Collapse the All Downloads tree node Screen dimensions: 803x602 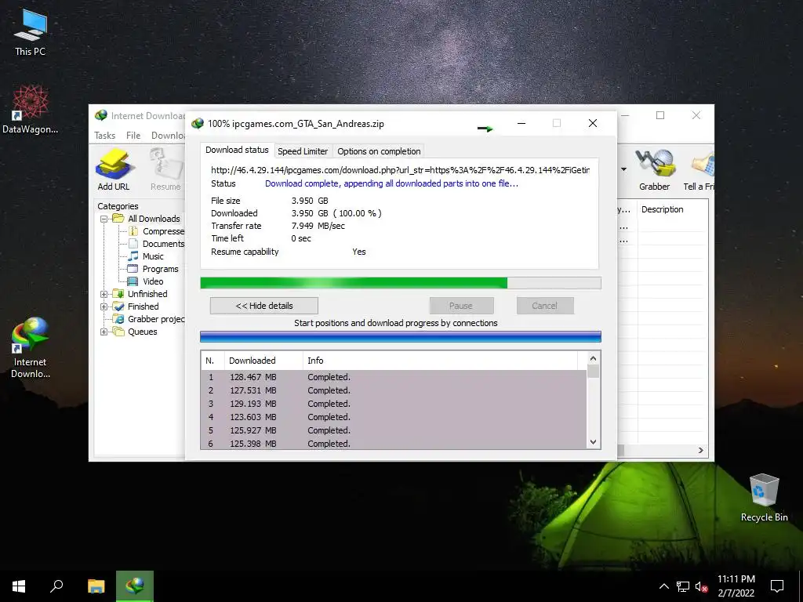coord(104,219)
